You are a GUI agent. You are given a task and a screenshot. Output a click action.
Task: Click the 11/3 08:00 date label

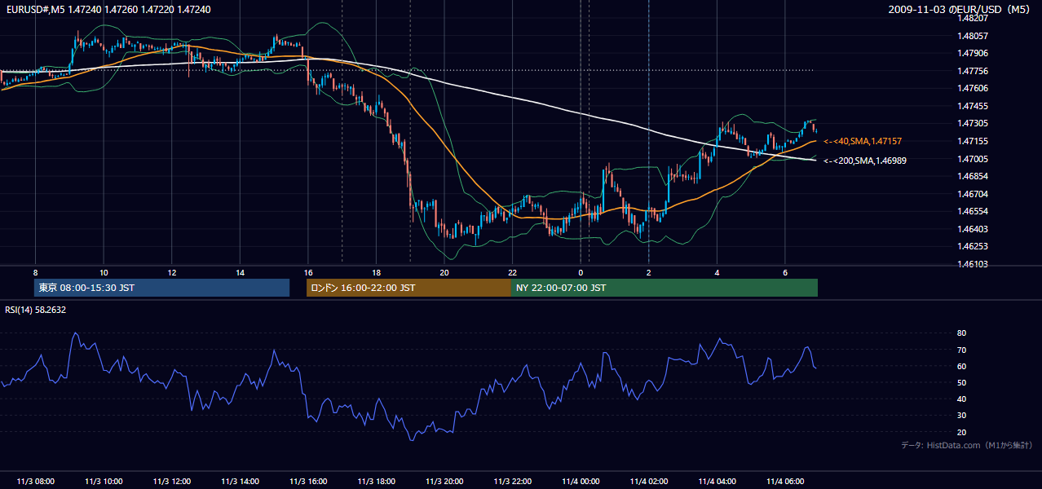tap(35, 482)
